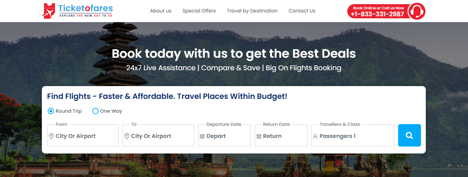Click the Ticketofares logo

(77, 11)
